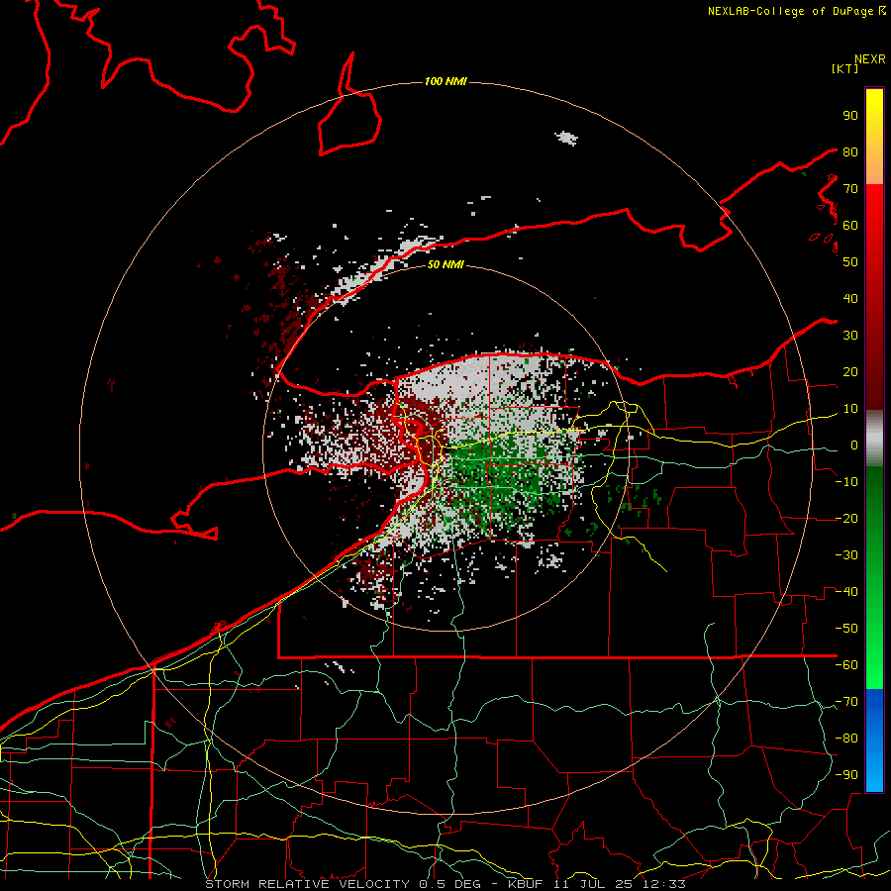Image resolution: width=891 pixels, height=891 pixels.
Task: Click the -10 value on velocity scale
Action: 846,482
